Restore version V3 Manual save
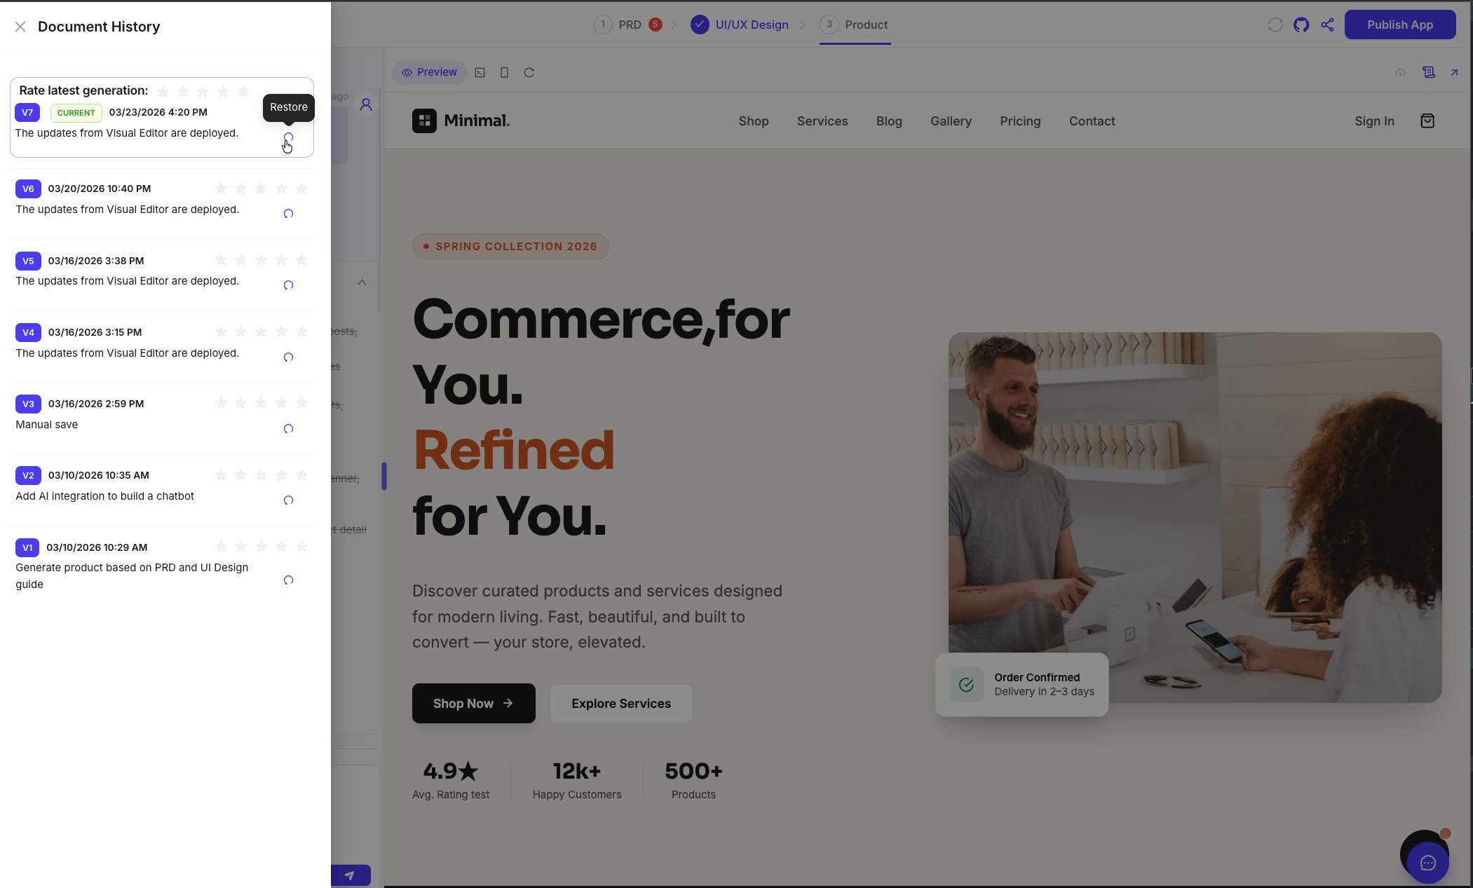This screenshot has height=888, width=1473. pos(288,429)
